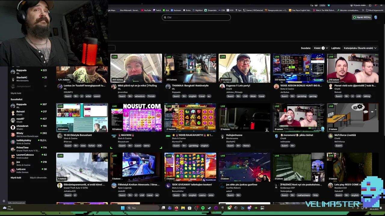Open StarlieHC in the followed list
This screenshot has width=385, height=216.
(29, 79)
